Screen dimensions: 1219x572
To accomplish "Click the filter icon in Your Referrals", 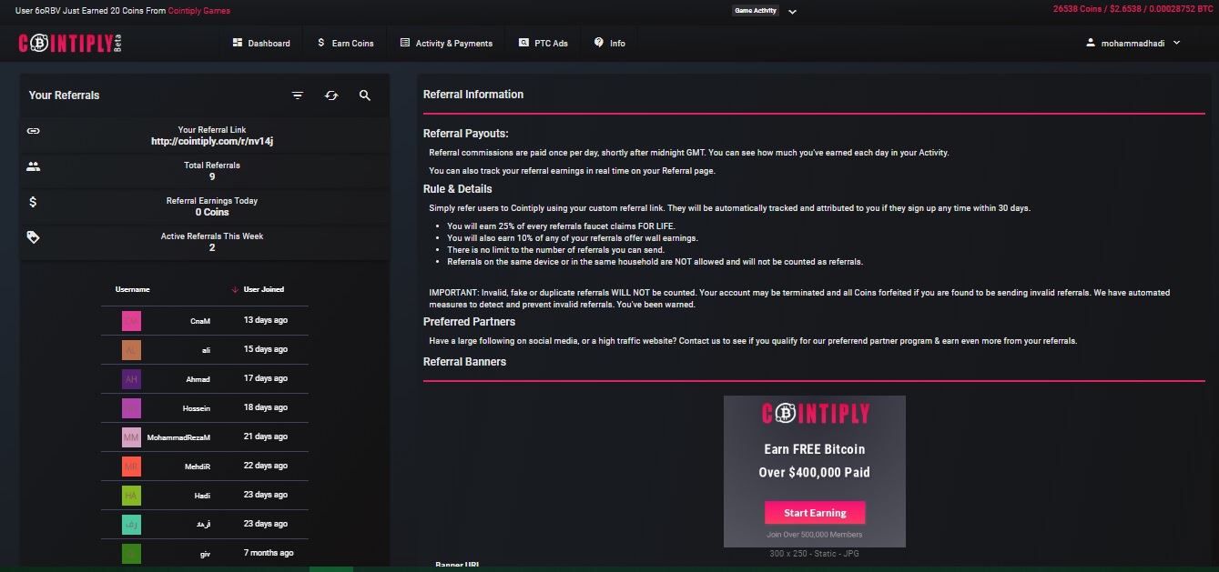I will click(298, 95).
